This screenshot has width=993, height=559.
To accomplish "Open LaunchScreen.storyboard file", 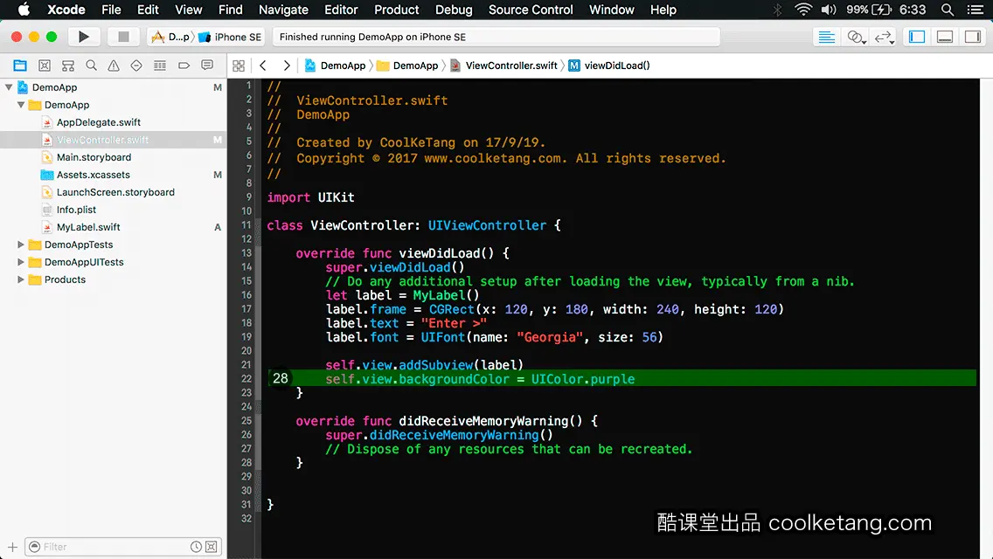I will pos(115,192).
